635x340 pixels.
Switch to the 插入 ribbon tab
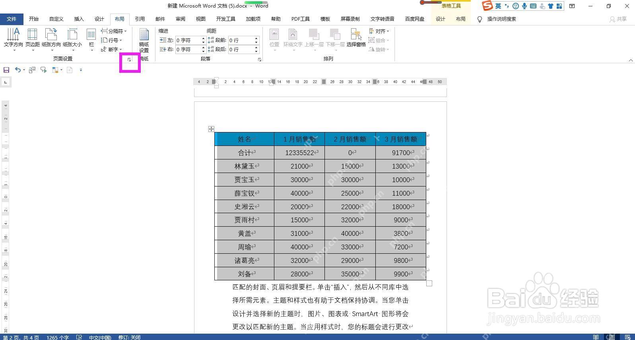(x=79, y=19)
